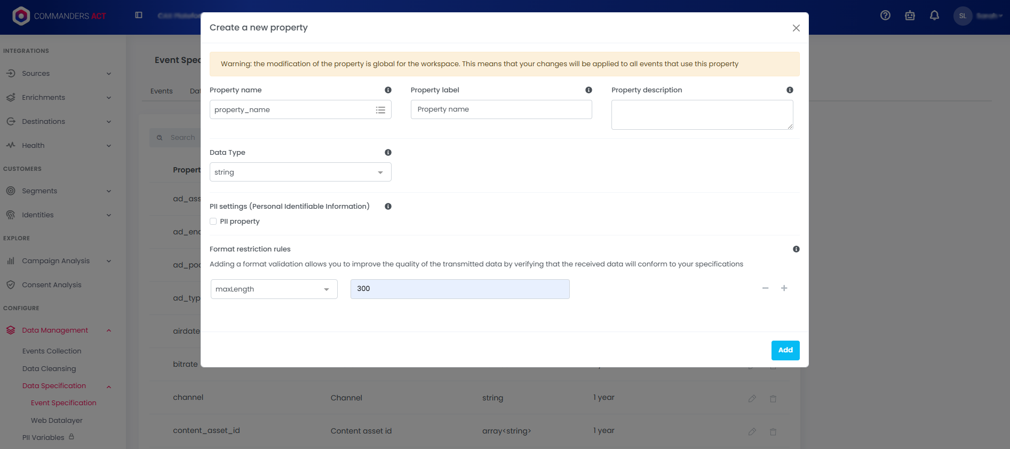Remove format rule with minus icon
Image resolution: width=1010 pixels, height=449 pixels.
(765, 288)
